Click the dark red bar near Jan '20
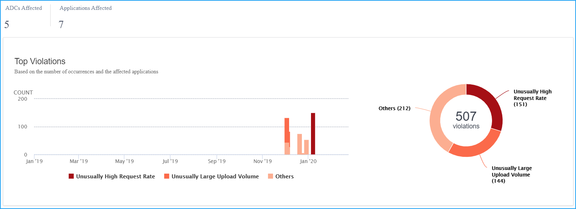This screenshot has height=209, width=576. click(x=313, y=134)
